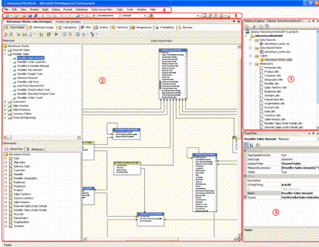319x247 pixels.
Task: Expand the Internet Sales measure group
Action: click(5, 50)
